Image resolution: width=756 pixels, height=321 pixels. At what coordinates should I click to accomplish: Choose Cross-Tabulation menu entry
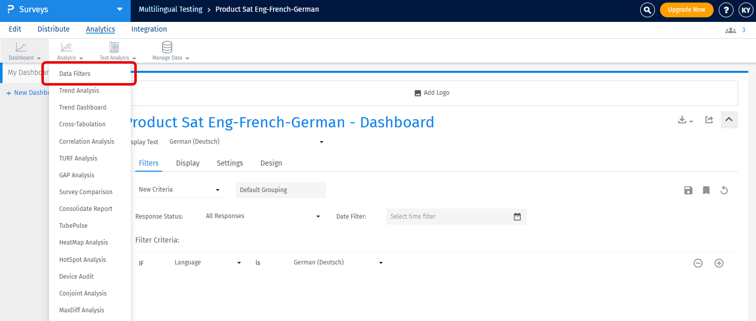click(82, 124)
